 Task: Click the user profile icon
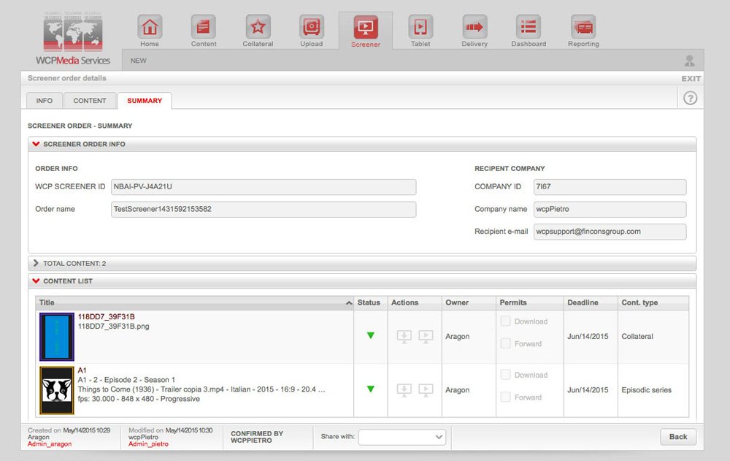[690, 61]
